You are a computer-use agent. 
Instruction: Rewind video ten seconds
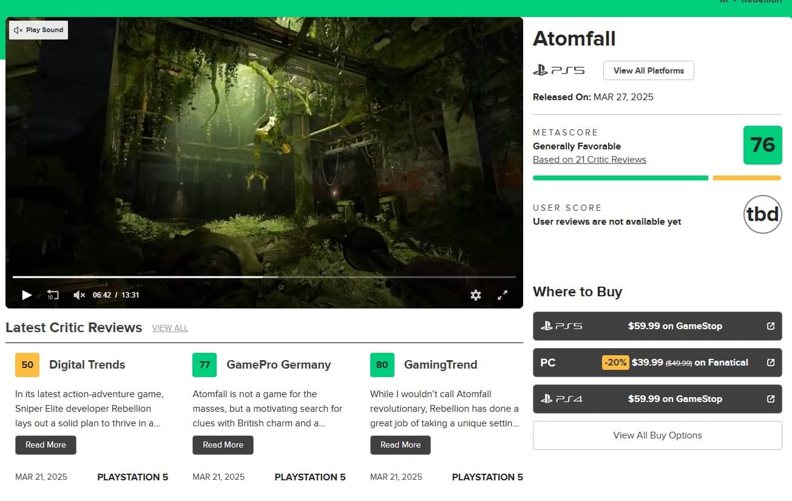(x=53, y=295)
